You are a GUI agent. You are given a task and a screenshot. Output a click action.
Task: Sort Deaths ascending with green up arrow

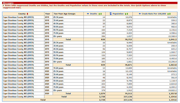[x=99, y=14]
